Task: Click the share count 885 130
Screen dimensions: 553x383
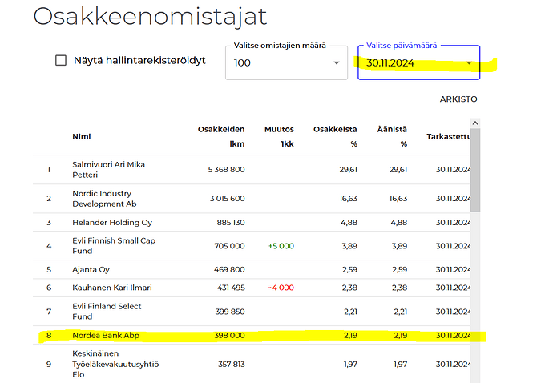Action: tap(231, 223)
